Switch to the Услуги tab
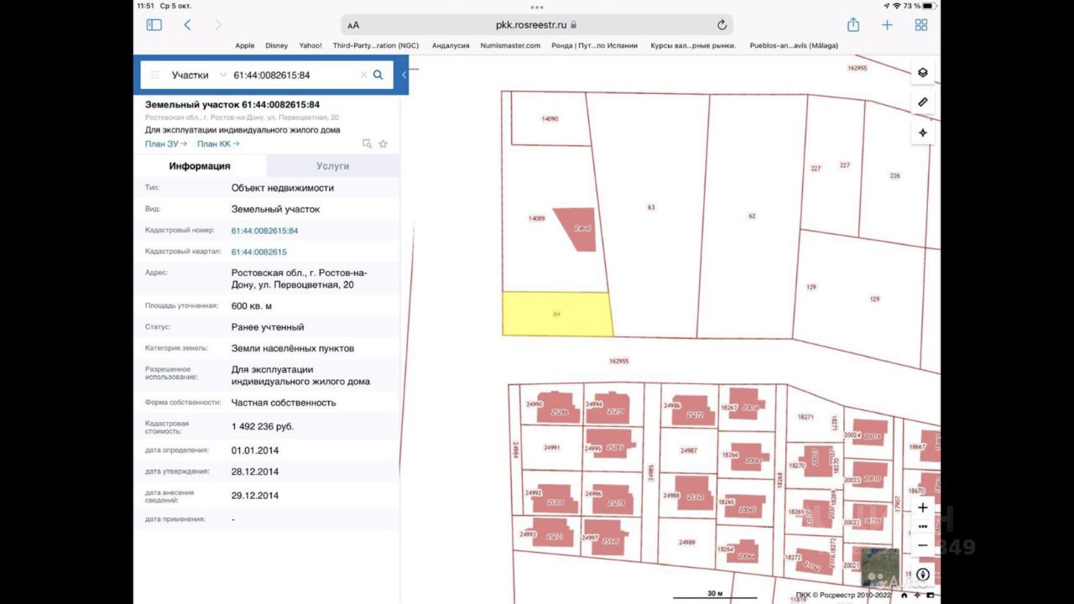 333,166
